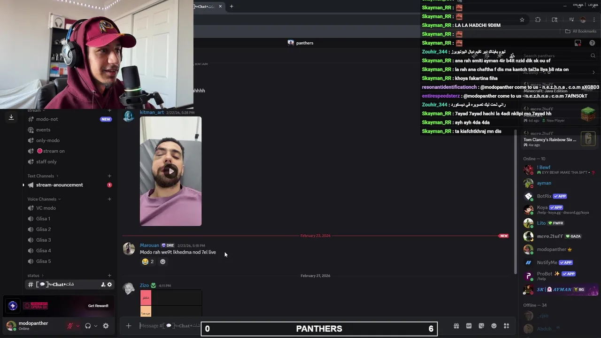601x338 pixels.
Task: Open the emoji picker in message bar
Action: 493,326
